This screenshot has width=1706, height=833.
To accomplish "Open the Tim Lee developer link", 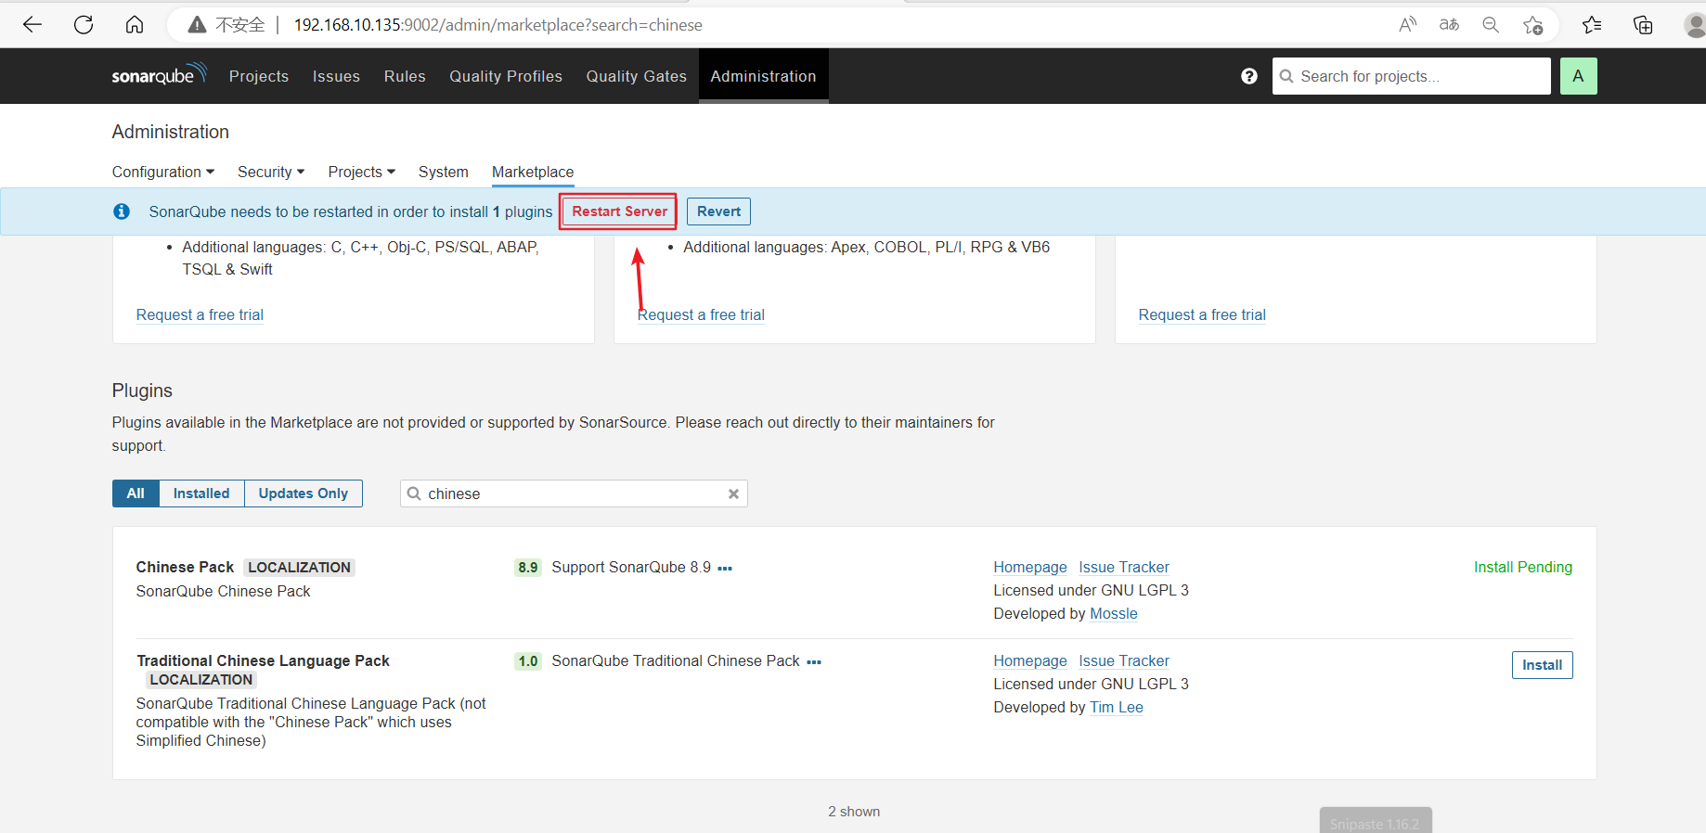I will (x=1117, y=707).
